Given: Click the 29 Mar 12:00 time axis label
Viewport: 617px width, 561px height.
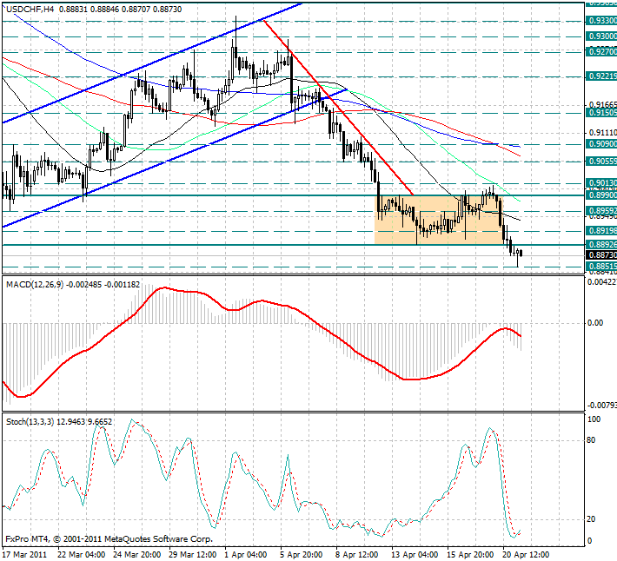Looking at the screenshot, I should (193, 555).
